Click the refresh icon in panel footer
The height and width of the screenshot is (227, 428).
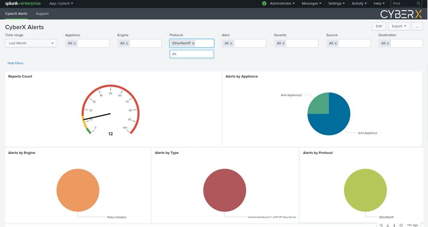pyautogui.click(x=401, y=225)
